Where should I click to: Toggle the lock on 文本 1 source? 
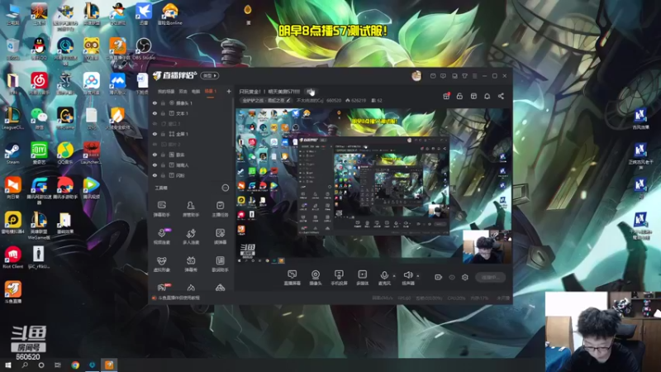click(x=163, y=113)
